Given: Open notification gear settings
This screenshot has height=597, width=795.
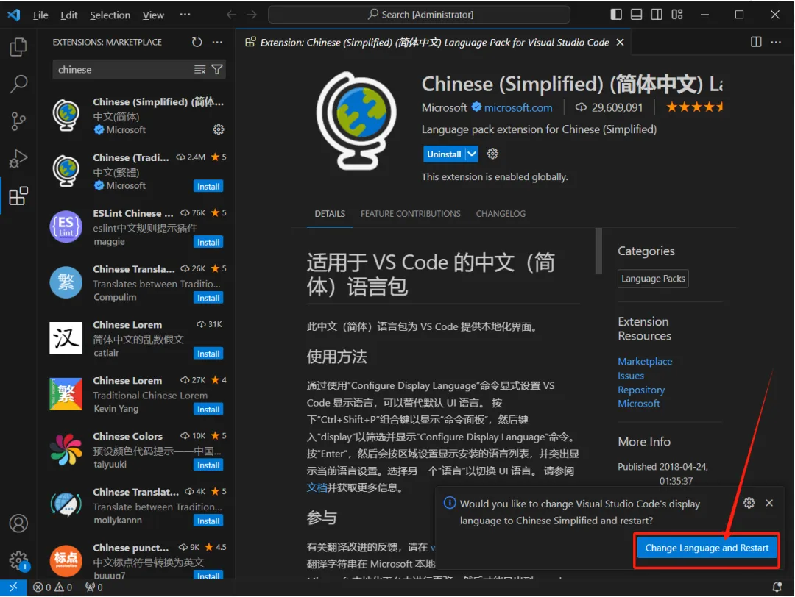Looking at the screenshot, I should 749,503.
